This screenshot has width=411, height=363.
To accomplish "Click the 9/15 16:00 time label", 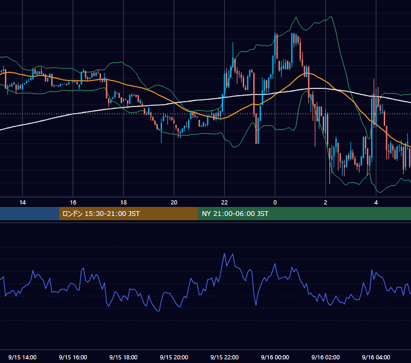I will coord(73,357).
